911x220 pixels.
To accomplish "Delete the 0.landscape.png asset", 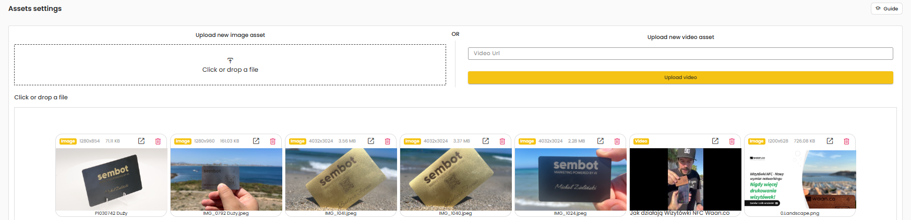I will click(x=847, y=141).
